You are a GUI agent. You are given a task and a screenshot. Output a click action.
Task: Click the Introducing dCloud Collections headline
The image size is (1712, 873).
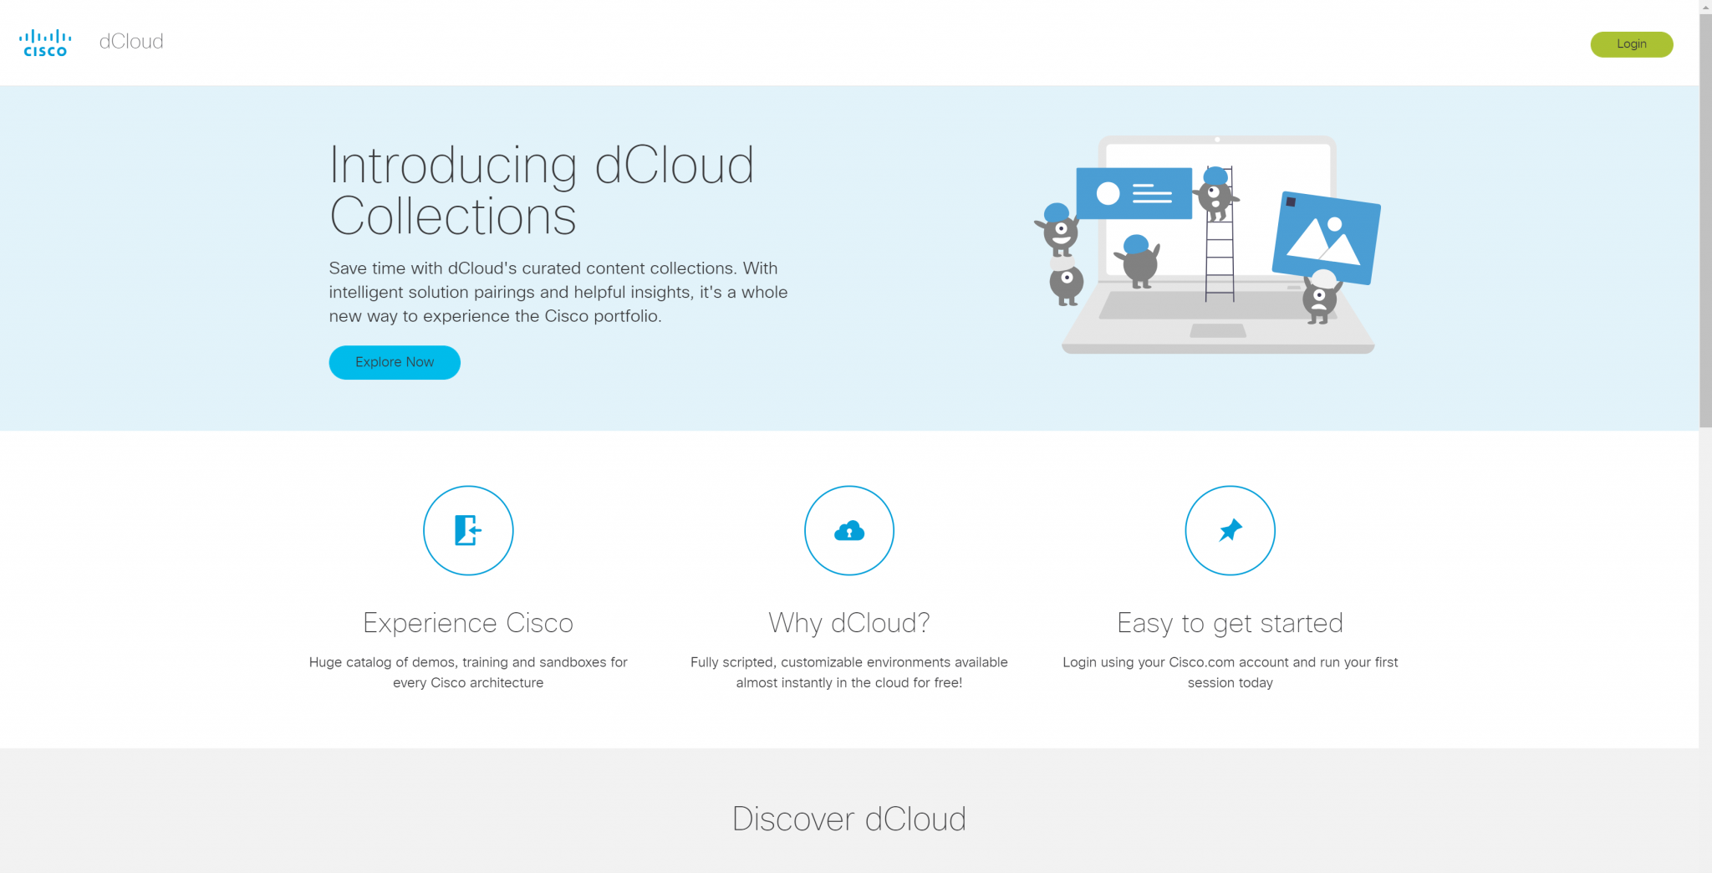(x=542, y=192)
